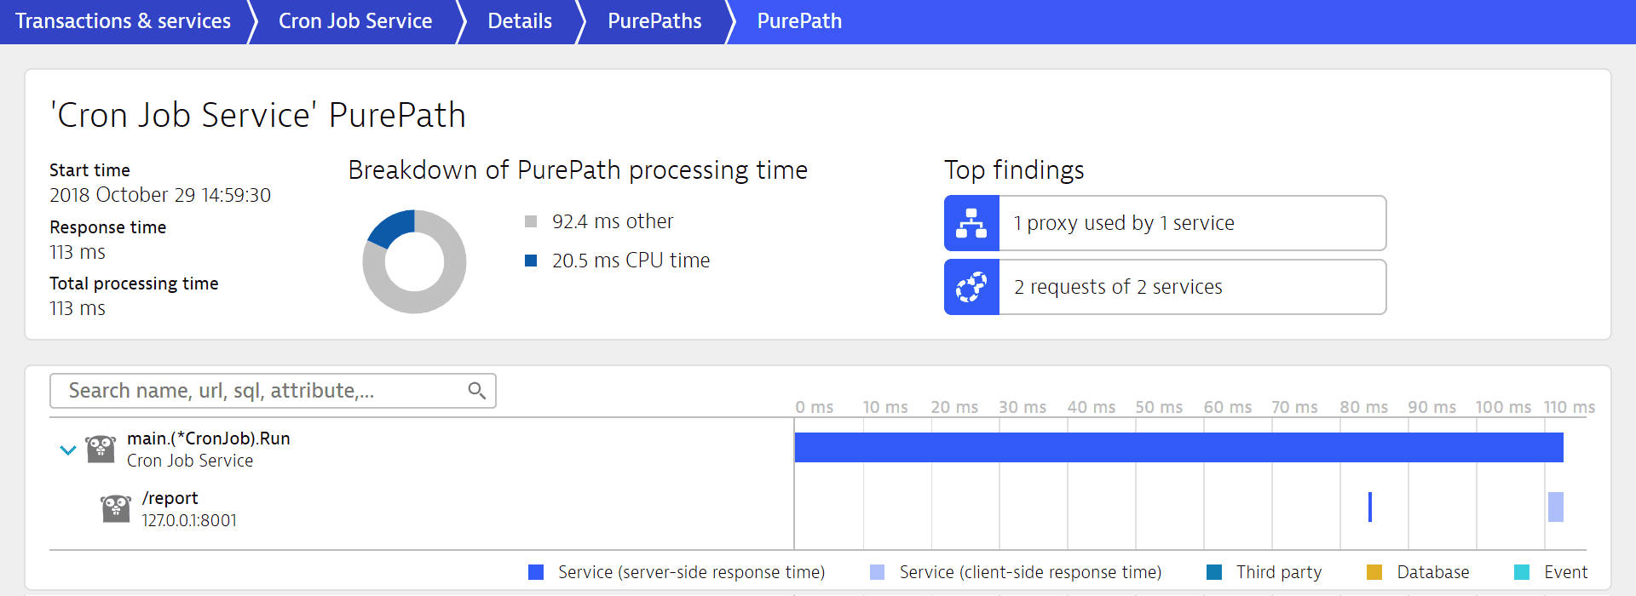Screen dimensions: 1636x596
Task: Click the magnifier search icon
Action: coord(477,391)
